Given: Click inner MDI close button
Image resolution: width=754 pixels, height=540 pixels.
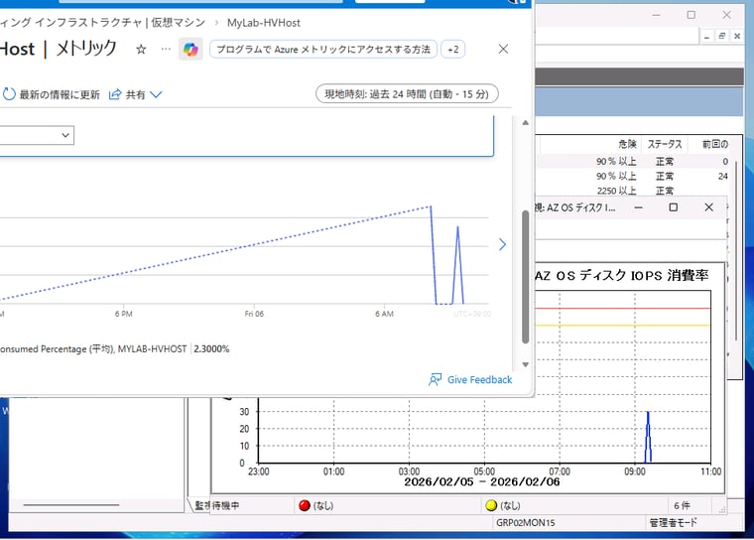Looking at the screenshot, I should (x=737, y=36).
